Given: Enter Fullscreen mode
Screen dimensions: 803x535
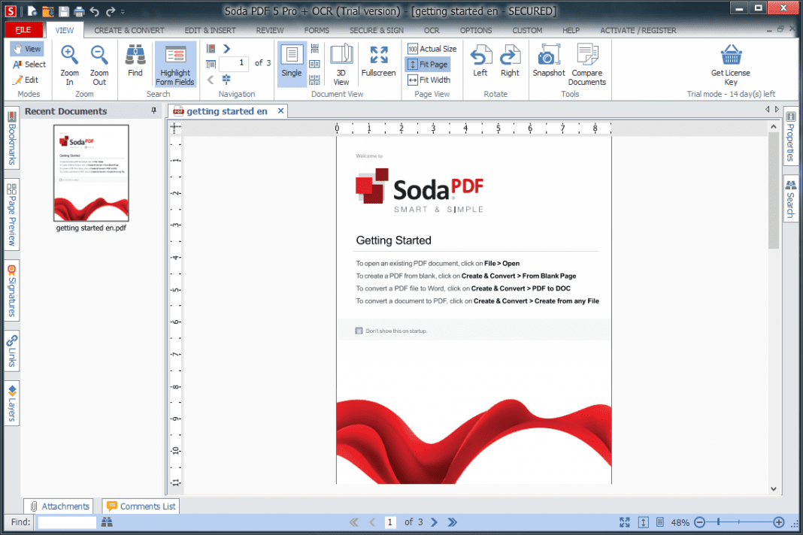Looking at the screenshot, I should (378, 60).
